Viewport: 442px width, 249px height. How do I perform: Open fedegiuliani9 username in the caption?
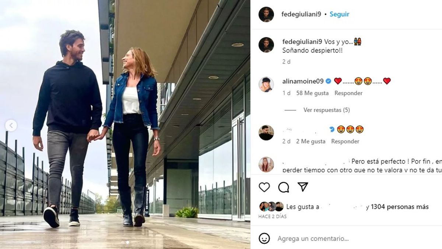302,41
